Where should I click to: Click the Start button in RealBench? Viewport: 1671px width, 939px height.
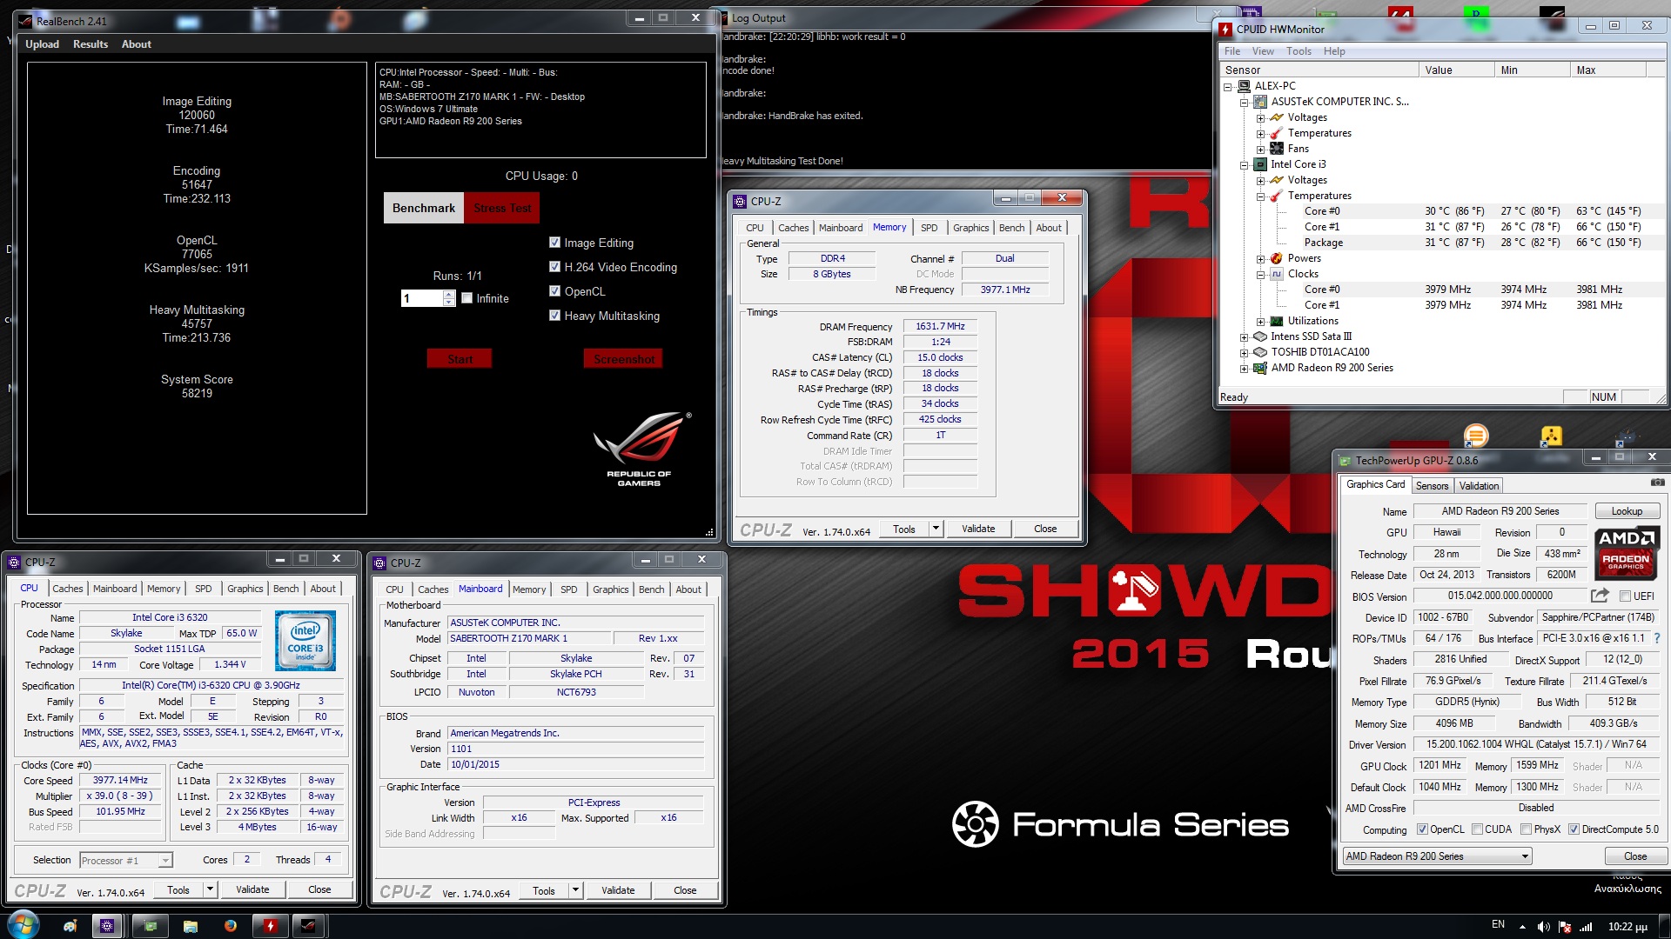pos(460,359)
